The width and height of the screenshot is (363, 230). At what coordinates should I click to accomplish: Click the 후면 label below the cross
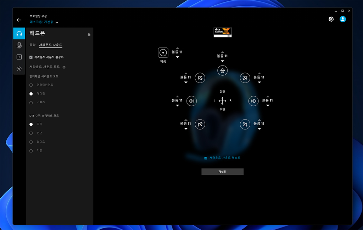click(222, 110)
